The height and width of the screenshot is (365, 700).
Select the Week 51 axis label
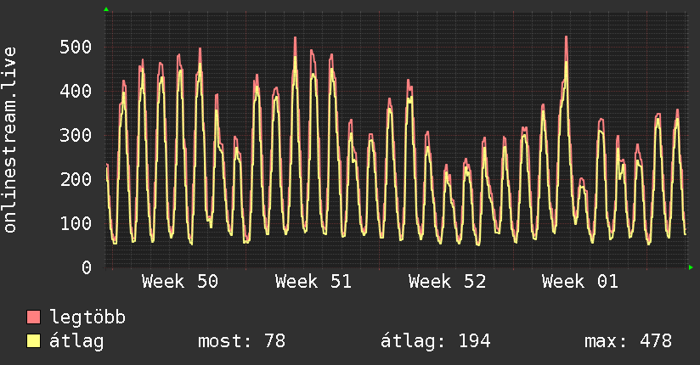click(313, 282)
